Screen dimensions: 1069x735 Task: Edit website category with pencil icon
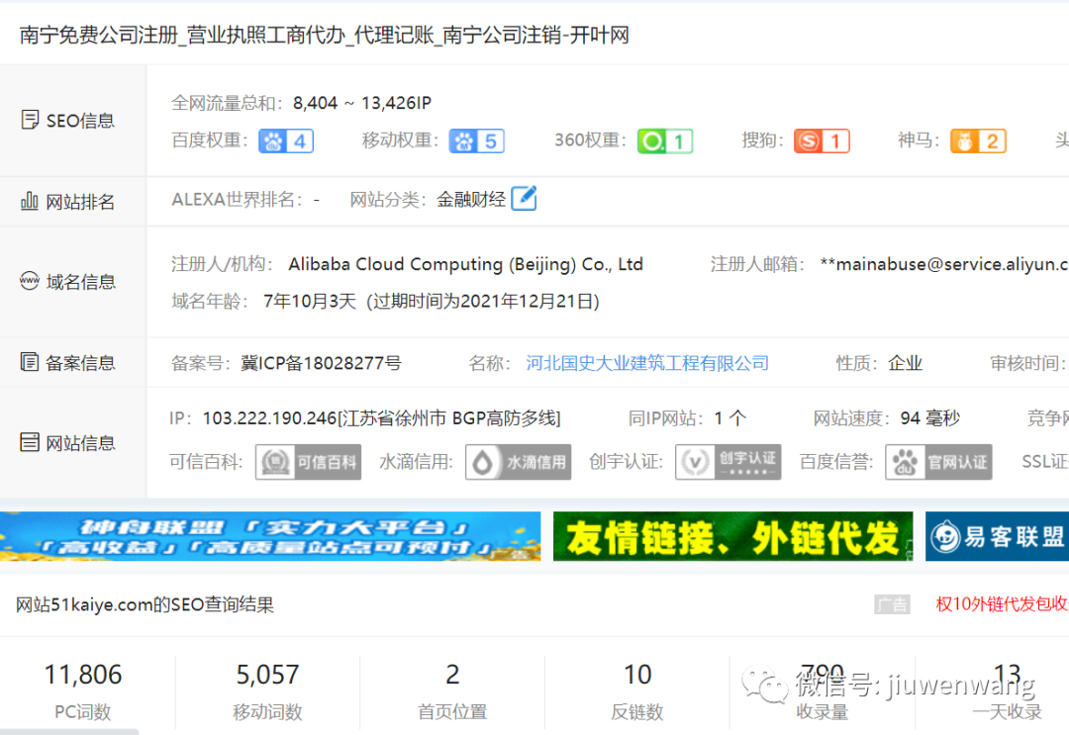[x=524, y=198]
